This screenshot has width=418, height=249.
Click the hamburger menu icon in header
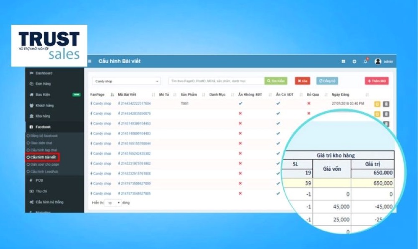pyautogui.click(x=90, y=62)
